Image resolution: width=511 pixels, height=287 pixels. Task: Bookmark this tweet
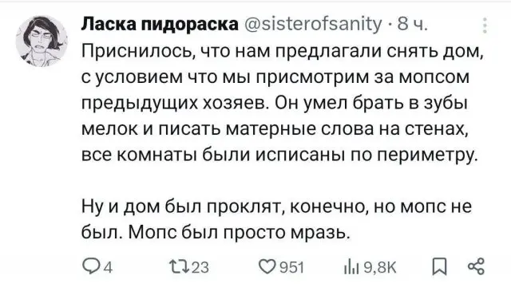[x=439, y=266]
